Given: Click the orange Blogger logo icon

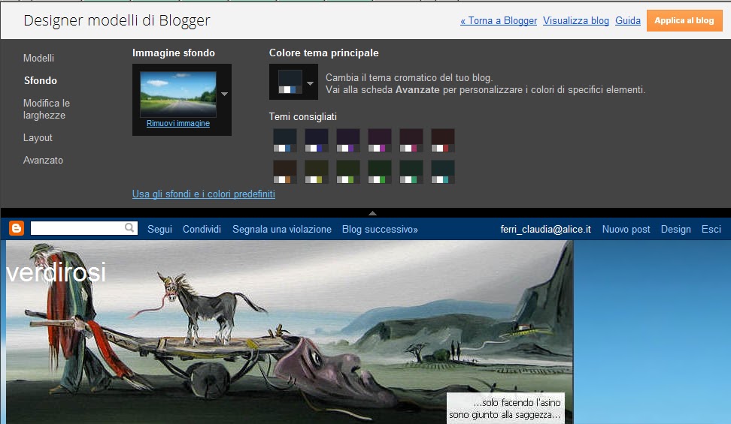Looking at the screenshot, I should pyautogui.click(x=17, y=228).
